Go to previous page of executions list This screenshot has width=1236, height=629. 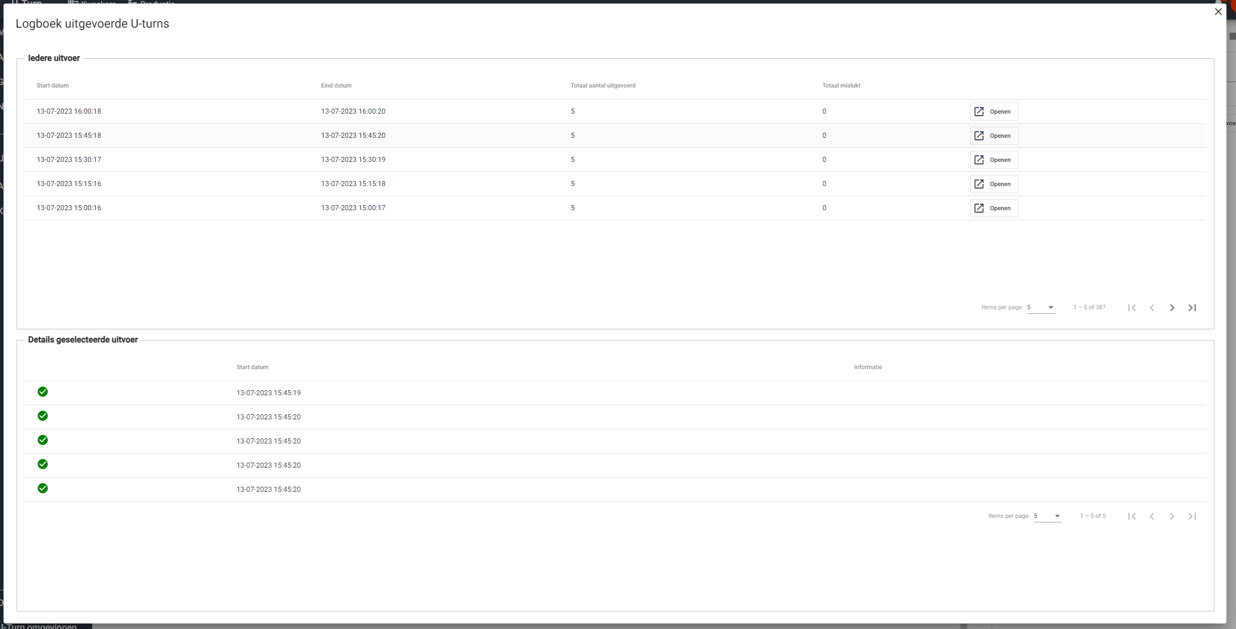[1152, 308]
